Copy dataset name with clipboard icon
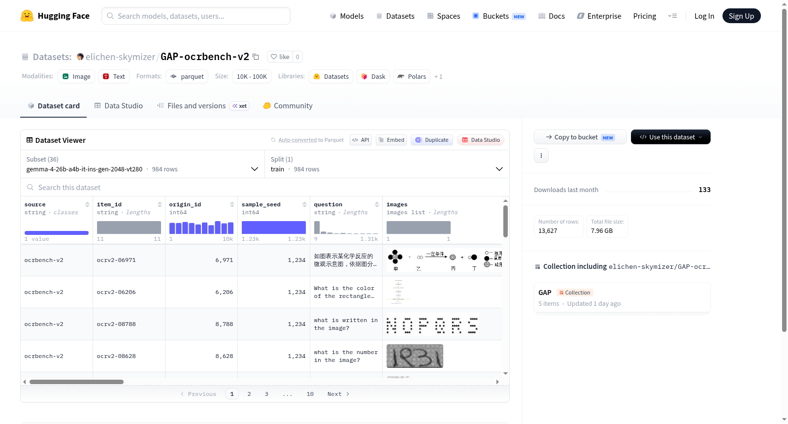 [x=256, y=57]
